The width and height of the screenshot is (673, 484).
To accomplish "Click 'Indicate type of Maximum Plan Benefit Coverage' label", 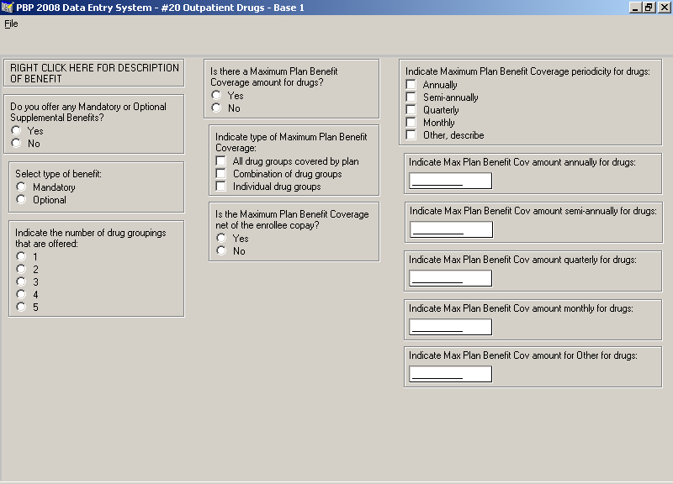I will (291, 142).
